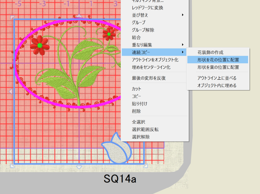
Task: Select 花装飾の作成 in the submenu
Action: tap(210, 53)
